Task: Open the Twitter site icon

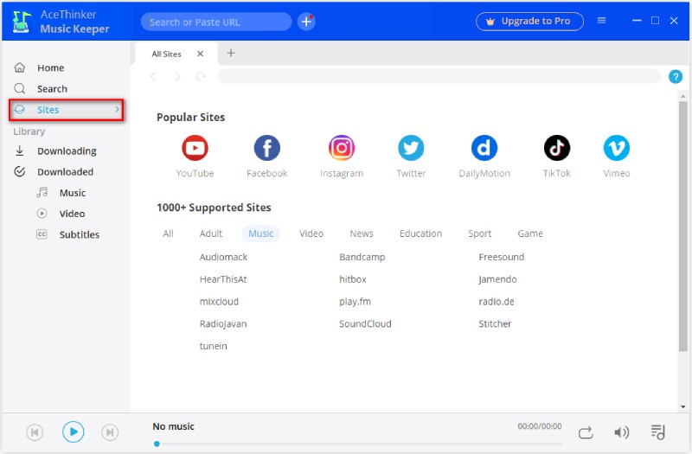Action: 411,148
